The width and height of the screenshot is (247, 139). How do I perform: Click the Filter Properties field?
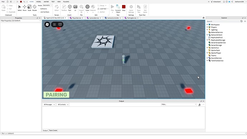pos(20,21)
